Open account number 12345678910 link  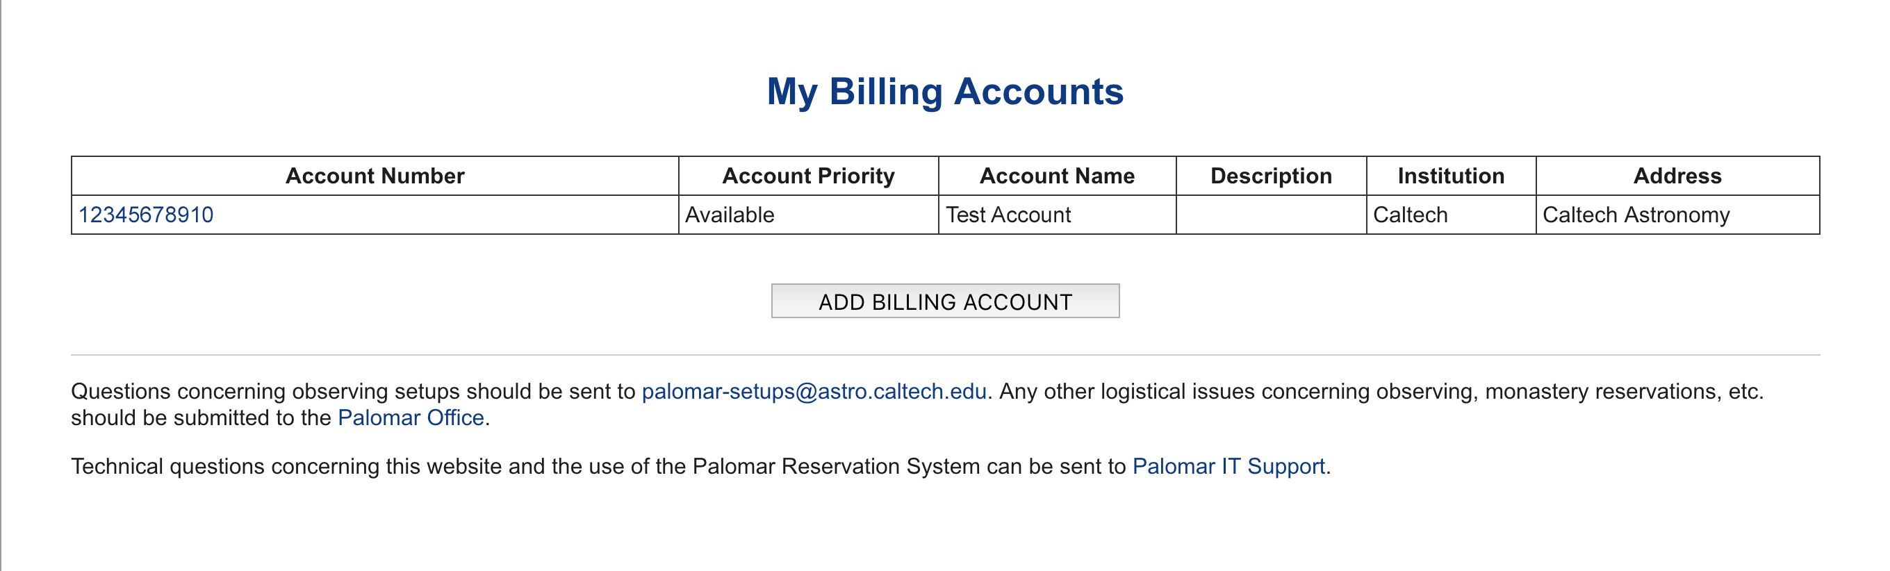(x=146, y=215)
